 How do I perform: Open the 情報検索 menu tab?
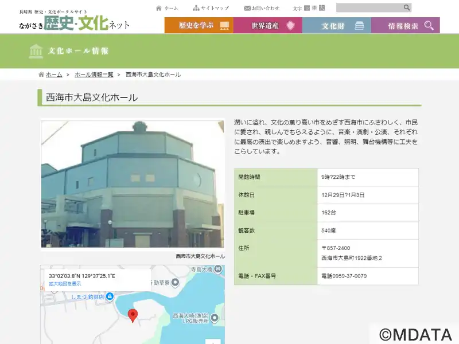(x=405, y=25)
